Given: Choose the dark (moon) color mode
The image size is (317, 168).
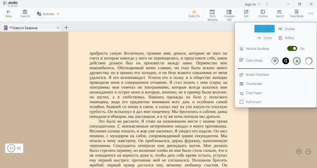Looking at the screenshot, I should pyautogui.click(x=286, y=61).
